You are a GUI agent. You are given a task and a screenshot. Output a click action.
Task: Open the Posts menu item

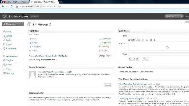coord(9,32)
